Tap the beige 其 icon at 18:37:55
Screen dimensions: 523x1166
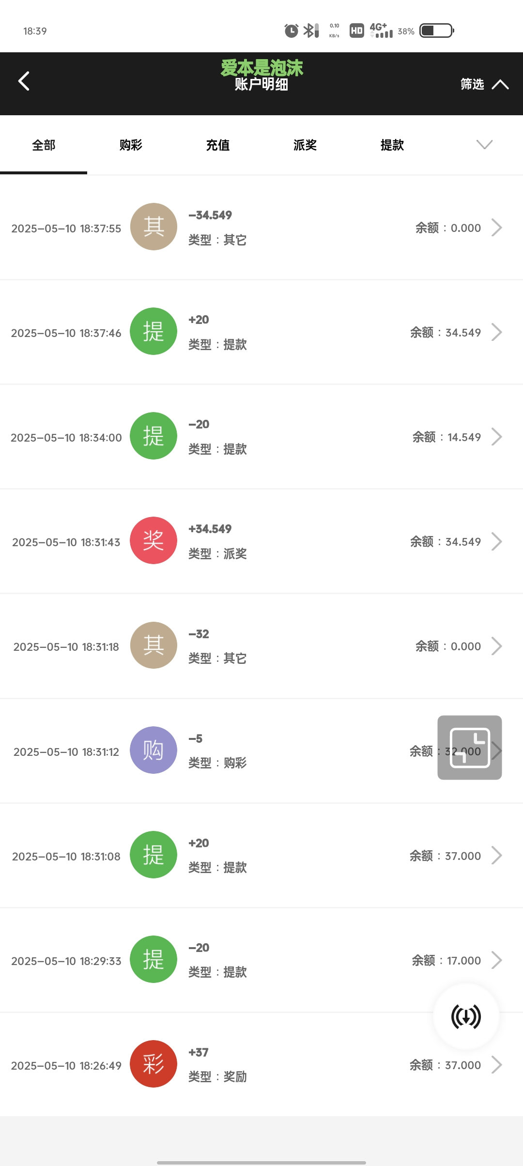pos(154,227)
